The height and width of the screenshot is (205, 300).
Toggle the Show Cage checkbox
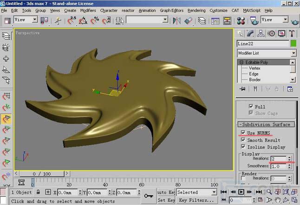[251, 113]
